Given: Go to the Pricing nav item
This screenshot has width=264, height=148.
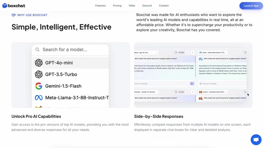Looking at the screenshot, I should click(x=117, y=6).
